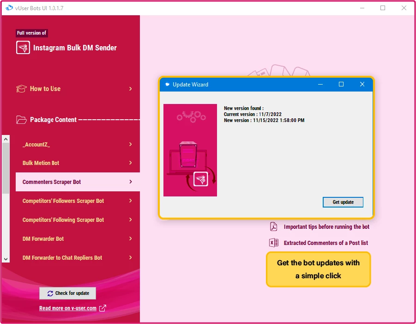Maximize the vUser Bots UI window
This screenshot has height=324, width=416.
pos(383,8)
